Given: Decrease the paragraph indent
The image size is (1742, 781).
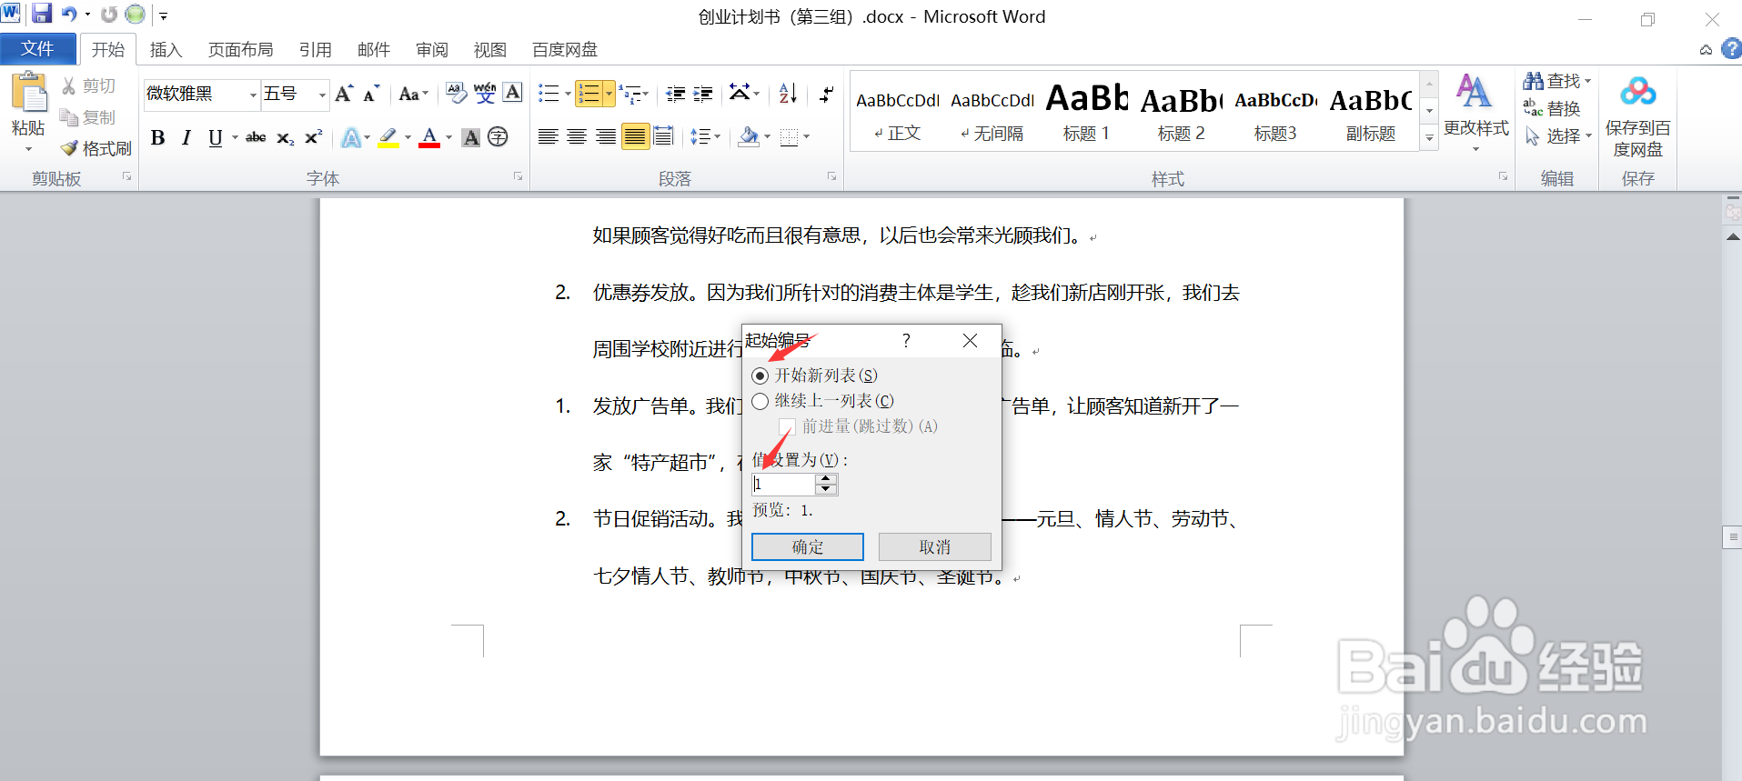Looking at the screenshot, I should pyautogui.click(x=675, y=93).
